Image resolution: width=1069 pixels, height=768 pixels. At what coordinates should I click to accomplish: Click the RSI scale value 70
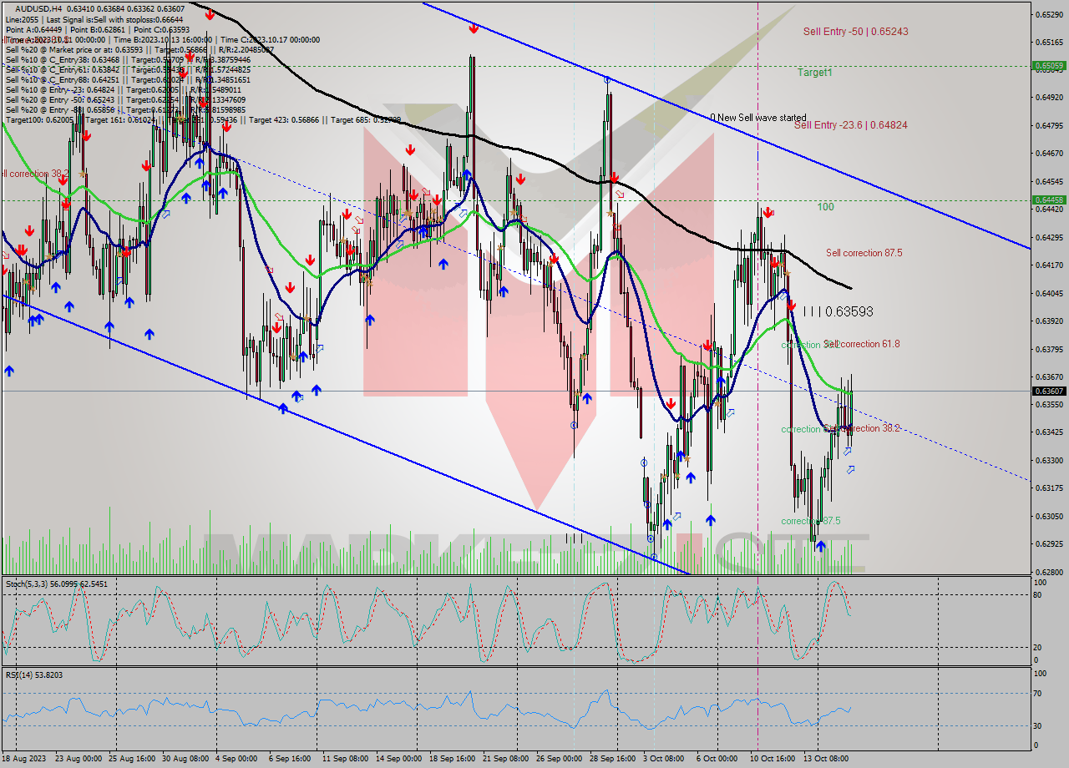[1036, 693]
